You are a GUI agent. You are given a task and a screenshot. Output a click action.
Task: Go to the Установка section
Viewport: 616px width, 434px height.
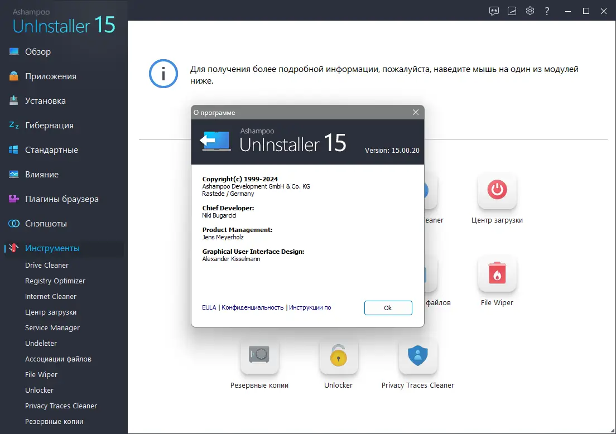[x=45, y=100]
